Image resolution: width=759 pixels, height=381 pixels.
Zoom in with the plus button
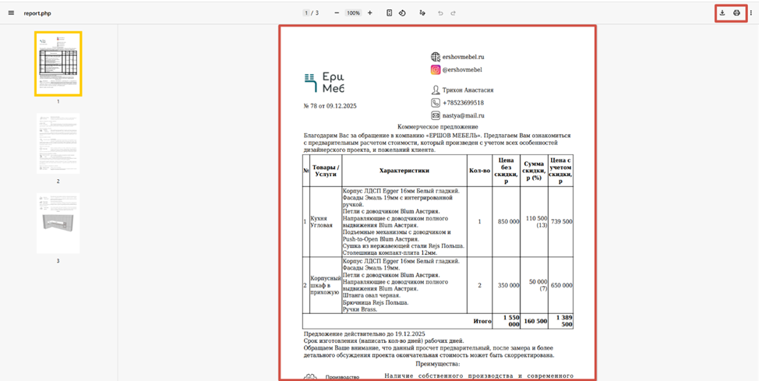coord(369,13)
